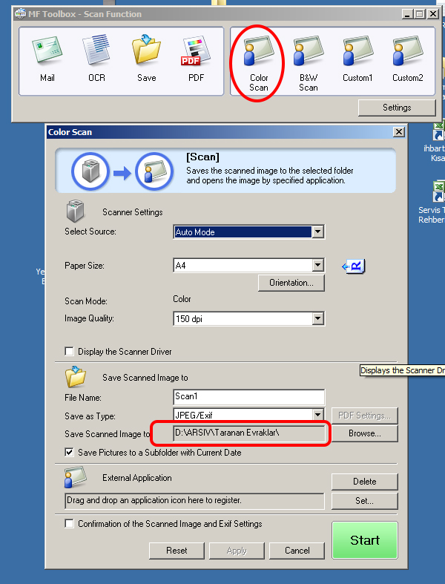Click the "Scanner Settings" section label
This screenshot has height=584, width=445.
click(x=133, y=212)
